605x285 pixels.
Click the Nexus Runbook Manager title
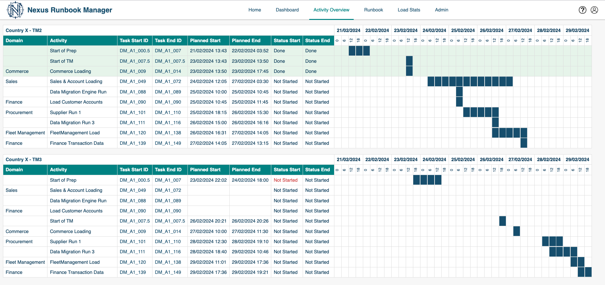point(70,10)
